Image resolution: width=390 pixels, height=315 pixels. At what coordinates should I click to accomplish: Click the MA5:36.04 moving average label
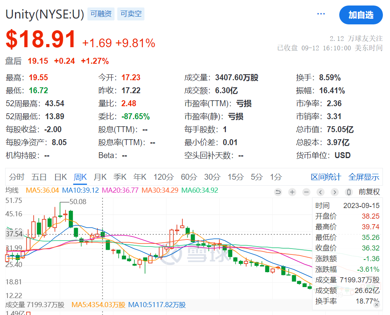pos(42,190)
